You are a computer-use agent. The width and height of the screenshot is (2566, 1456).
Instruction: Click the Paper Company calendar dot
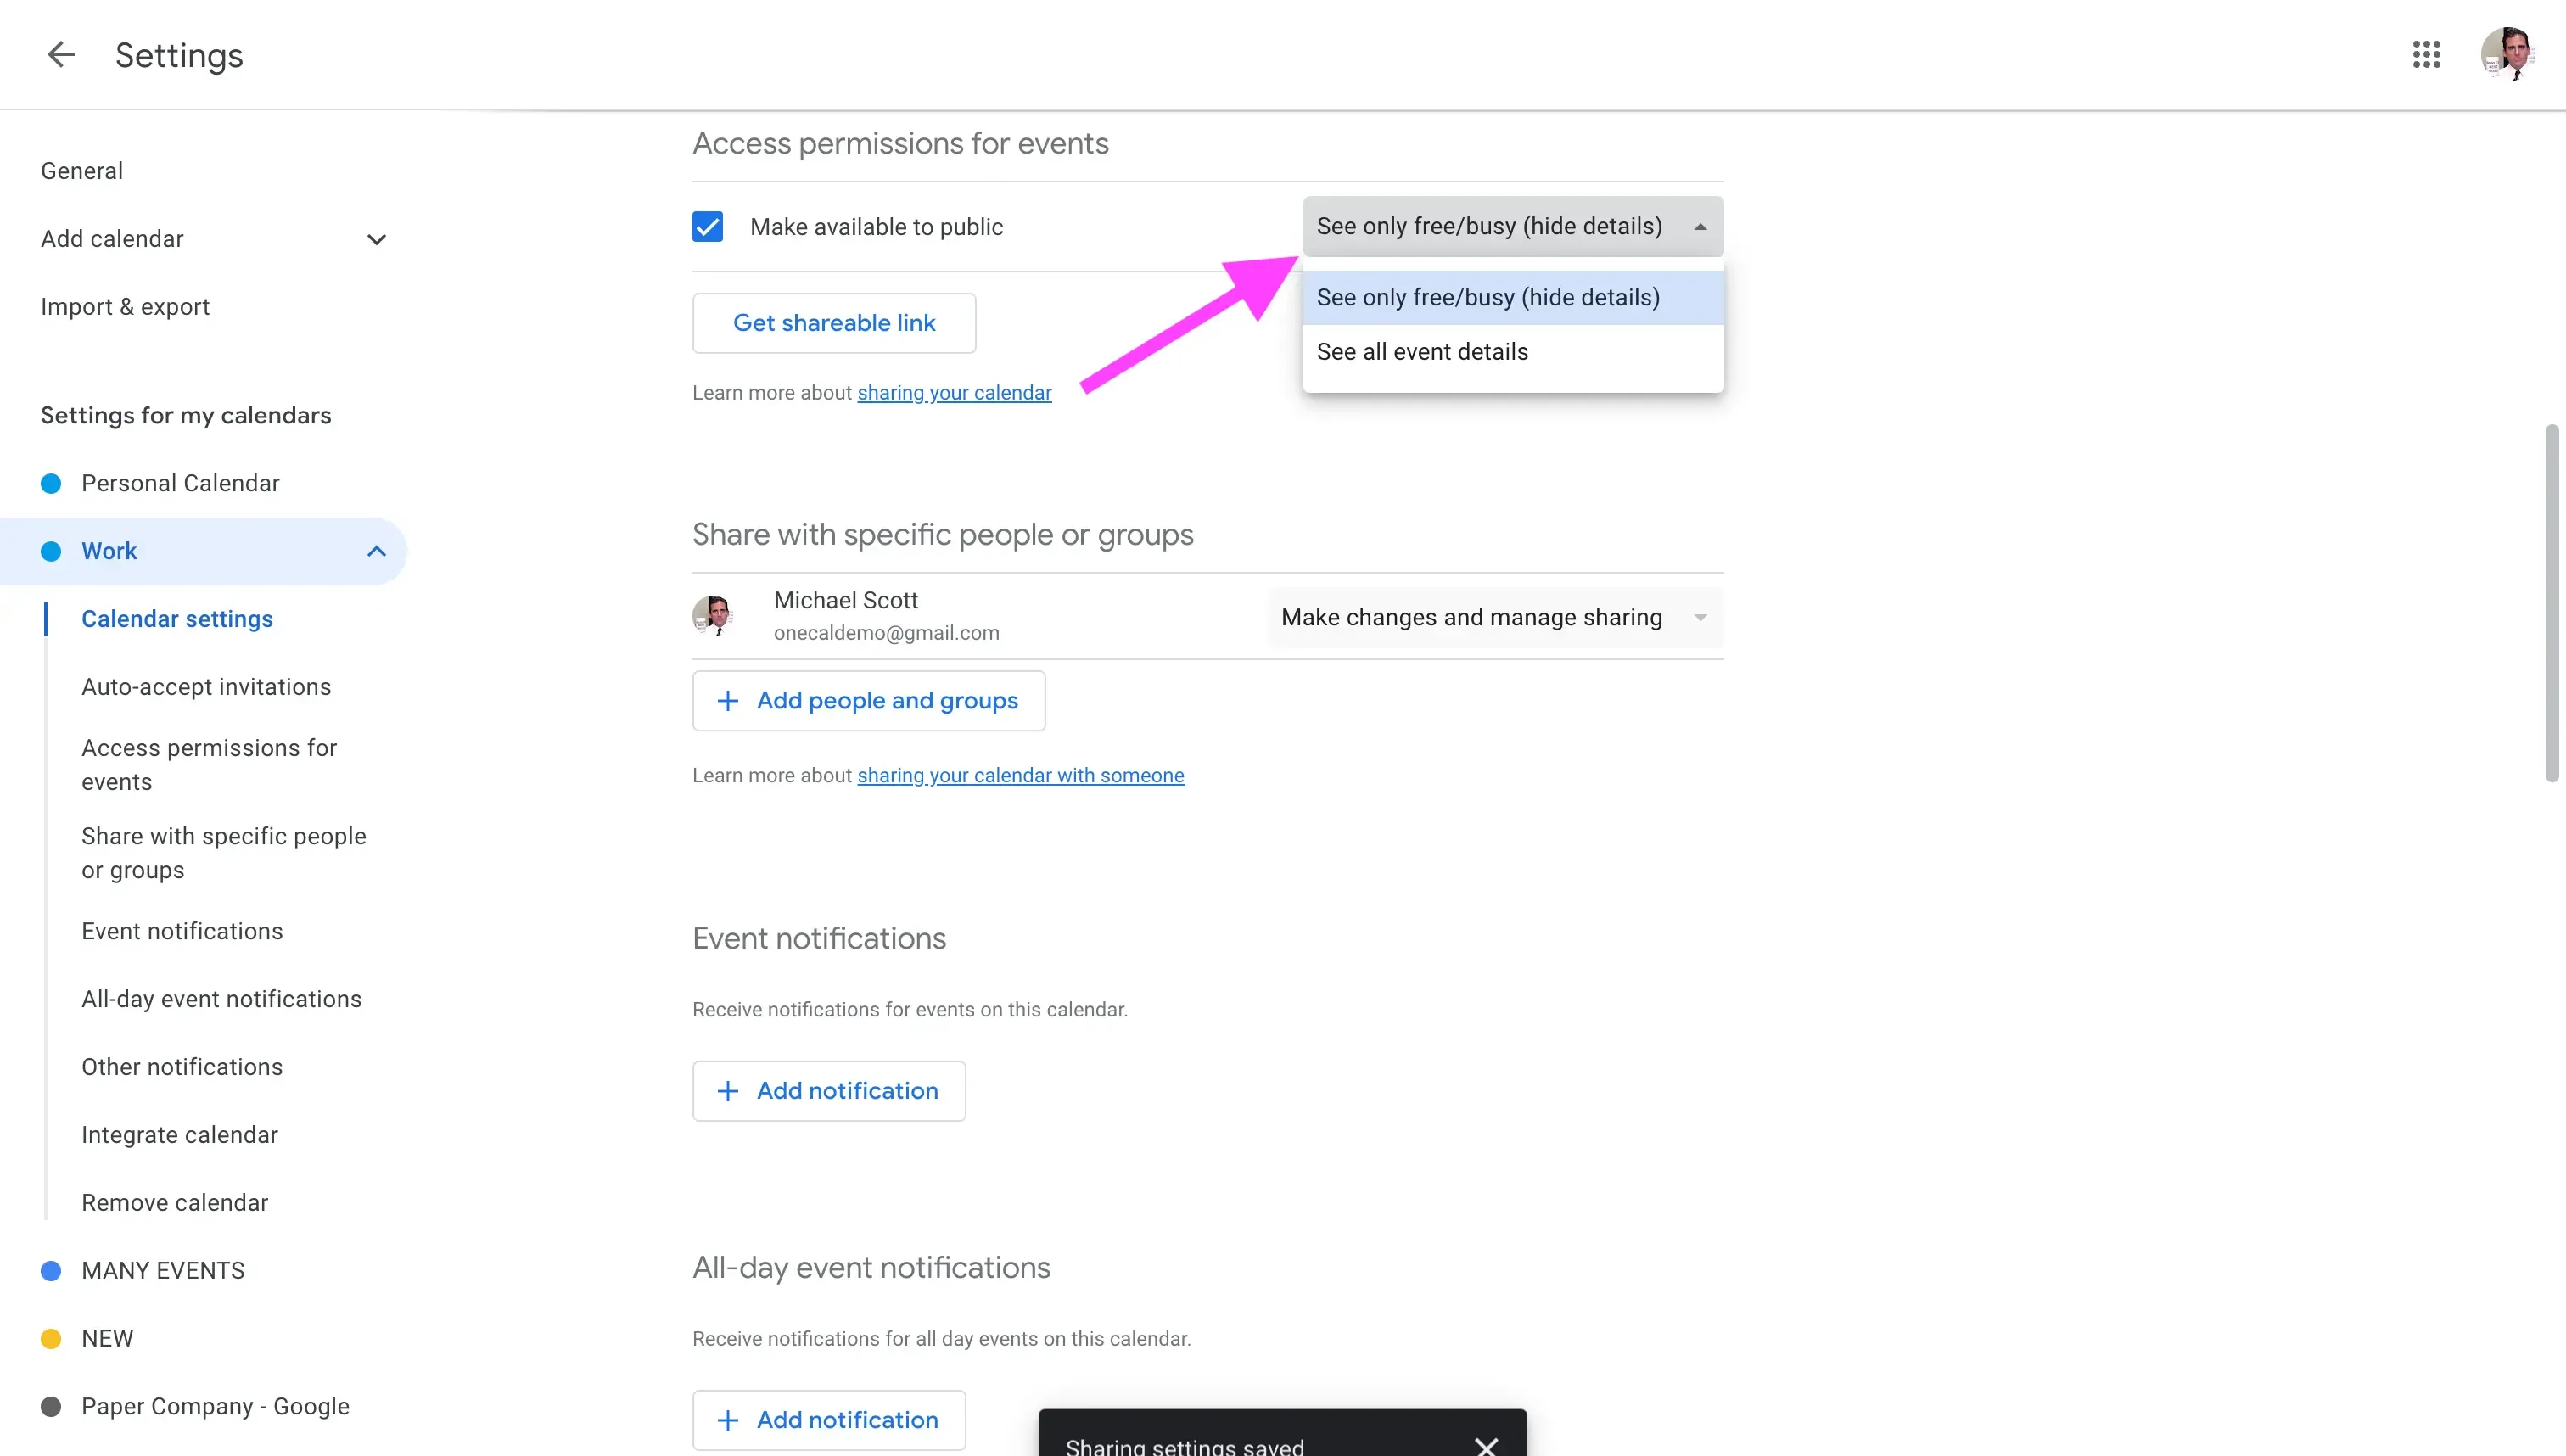[x=51, y=1405]
